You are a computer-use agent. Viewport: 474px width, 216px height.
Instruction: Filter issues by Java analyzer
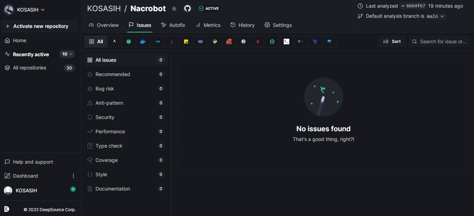point(172,42)
